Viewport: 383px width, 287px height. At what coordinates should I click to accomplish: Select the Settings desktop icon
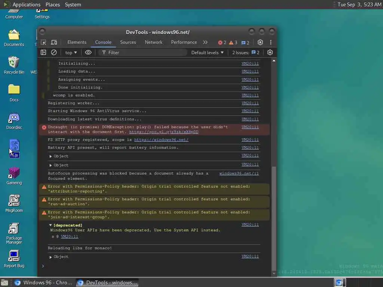42,15
